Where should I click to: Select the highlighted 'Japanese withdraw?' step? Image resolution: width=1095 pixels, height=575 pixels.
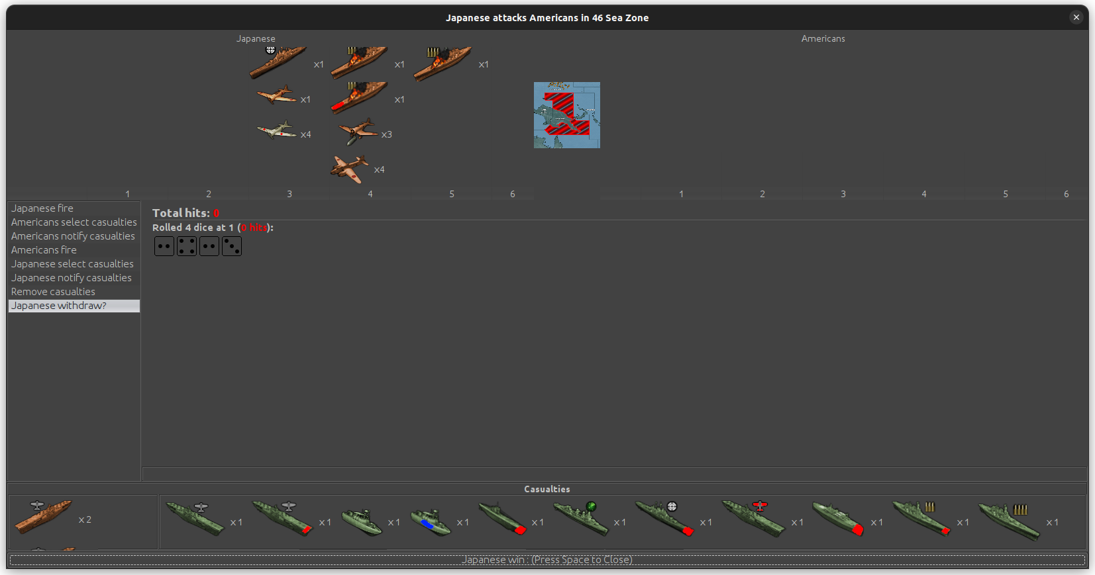74,306
